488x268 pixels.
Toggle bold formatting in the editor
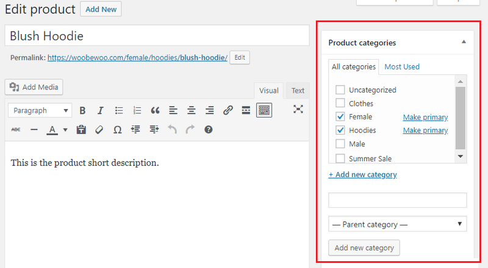[x=82, y=110]
